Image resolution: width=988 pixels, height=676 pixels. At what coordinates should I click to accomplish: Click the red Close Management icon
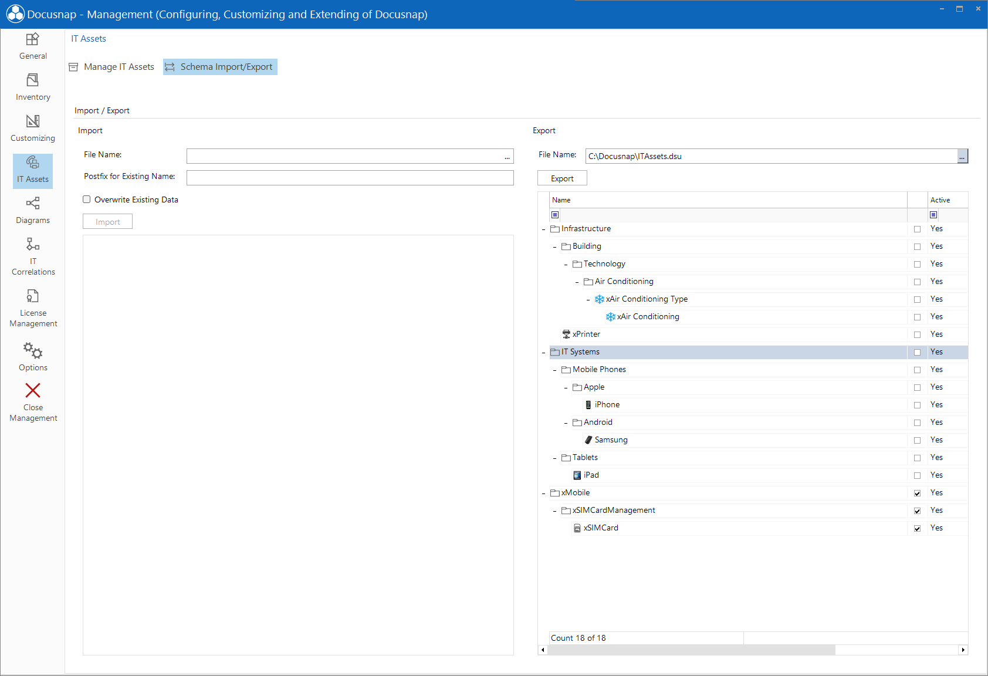pyautogui.click(x=33, y=390)
